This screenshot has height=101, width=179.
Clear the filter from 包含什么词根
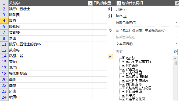(x=141, y=30)
